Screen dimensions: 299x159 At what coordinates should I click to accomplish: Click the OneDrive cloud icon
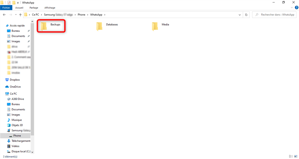7,87
